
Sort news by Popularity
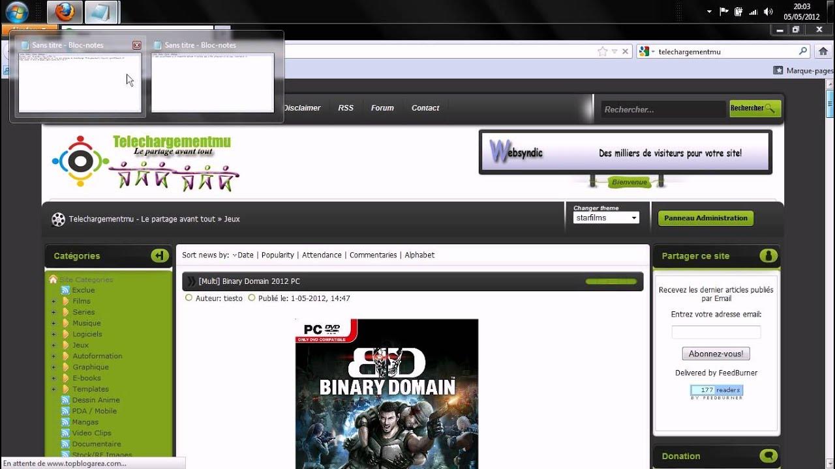(278, 255)
